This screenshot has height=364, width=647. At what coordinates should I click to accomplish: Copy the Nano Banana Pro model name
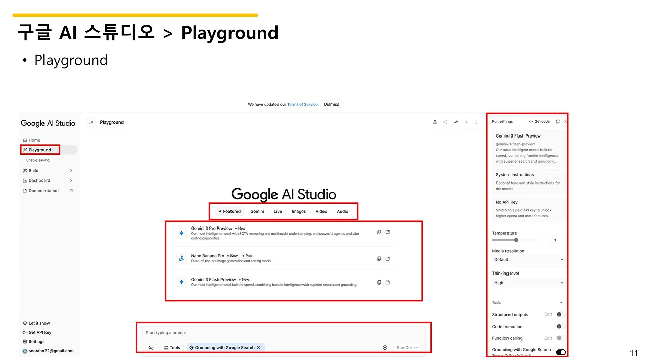click(x=379, y=259)
